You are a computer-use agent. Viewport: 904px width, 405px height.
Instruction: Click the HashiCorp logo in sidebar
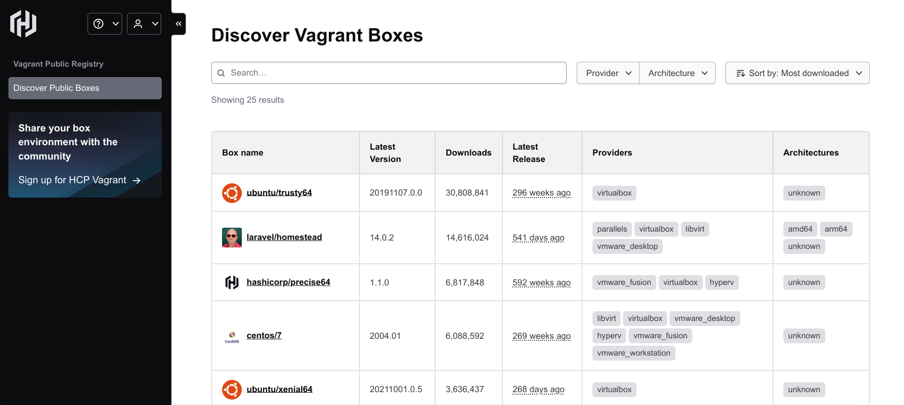click(23, 24)
